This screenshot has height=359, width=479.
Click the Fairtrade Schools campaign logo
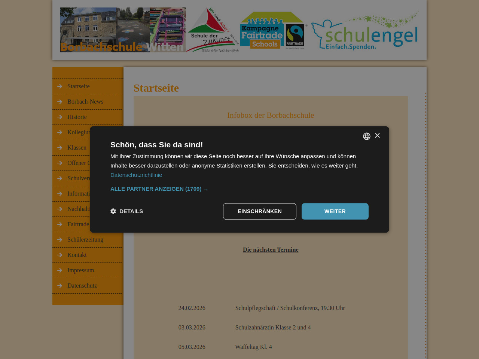coord(273,31)
